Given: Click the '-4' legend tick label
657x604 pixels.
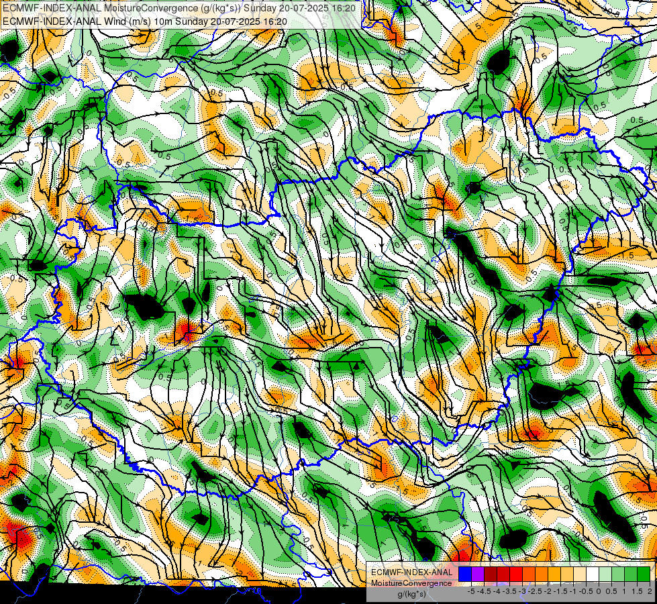Looking at the screenshot, I should tap(497, 591).
